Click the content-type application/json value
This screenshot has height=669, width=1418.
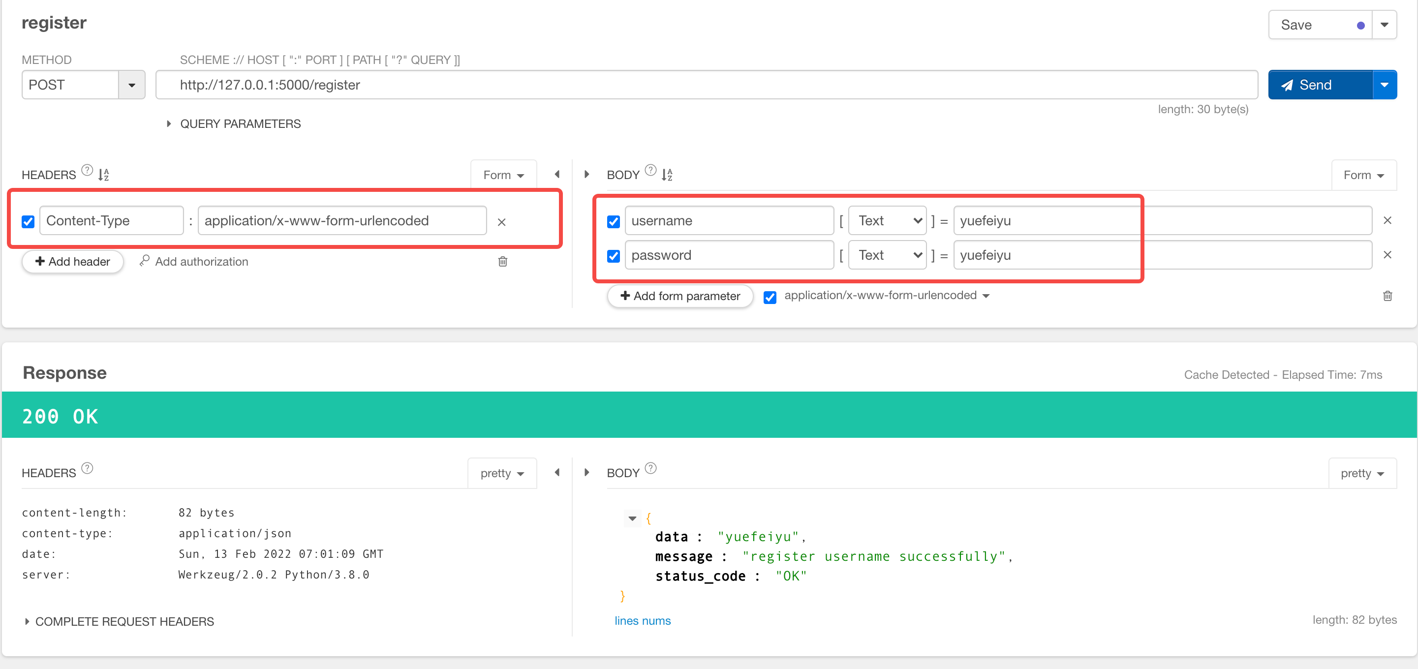(235, 533)
